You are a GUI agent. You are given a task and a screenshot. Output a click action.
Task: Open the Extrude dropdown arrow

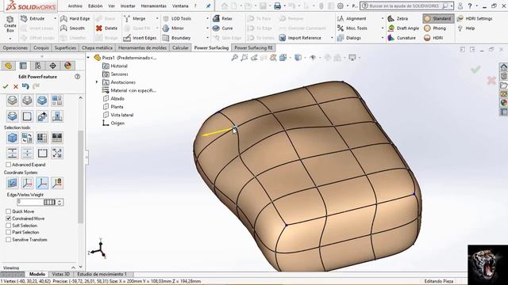[x=55, y=19]
